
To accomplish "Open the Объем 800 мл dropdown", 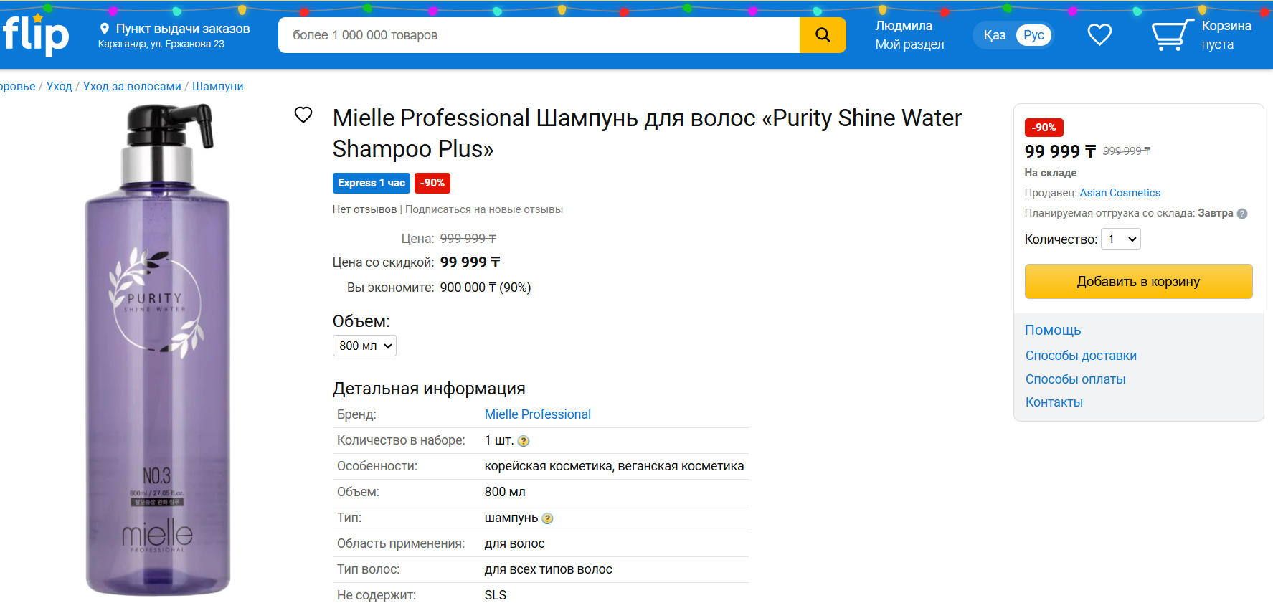I will (364, 346).
